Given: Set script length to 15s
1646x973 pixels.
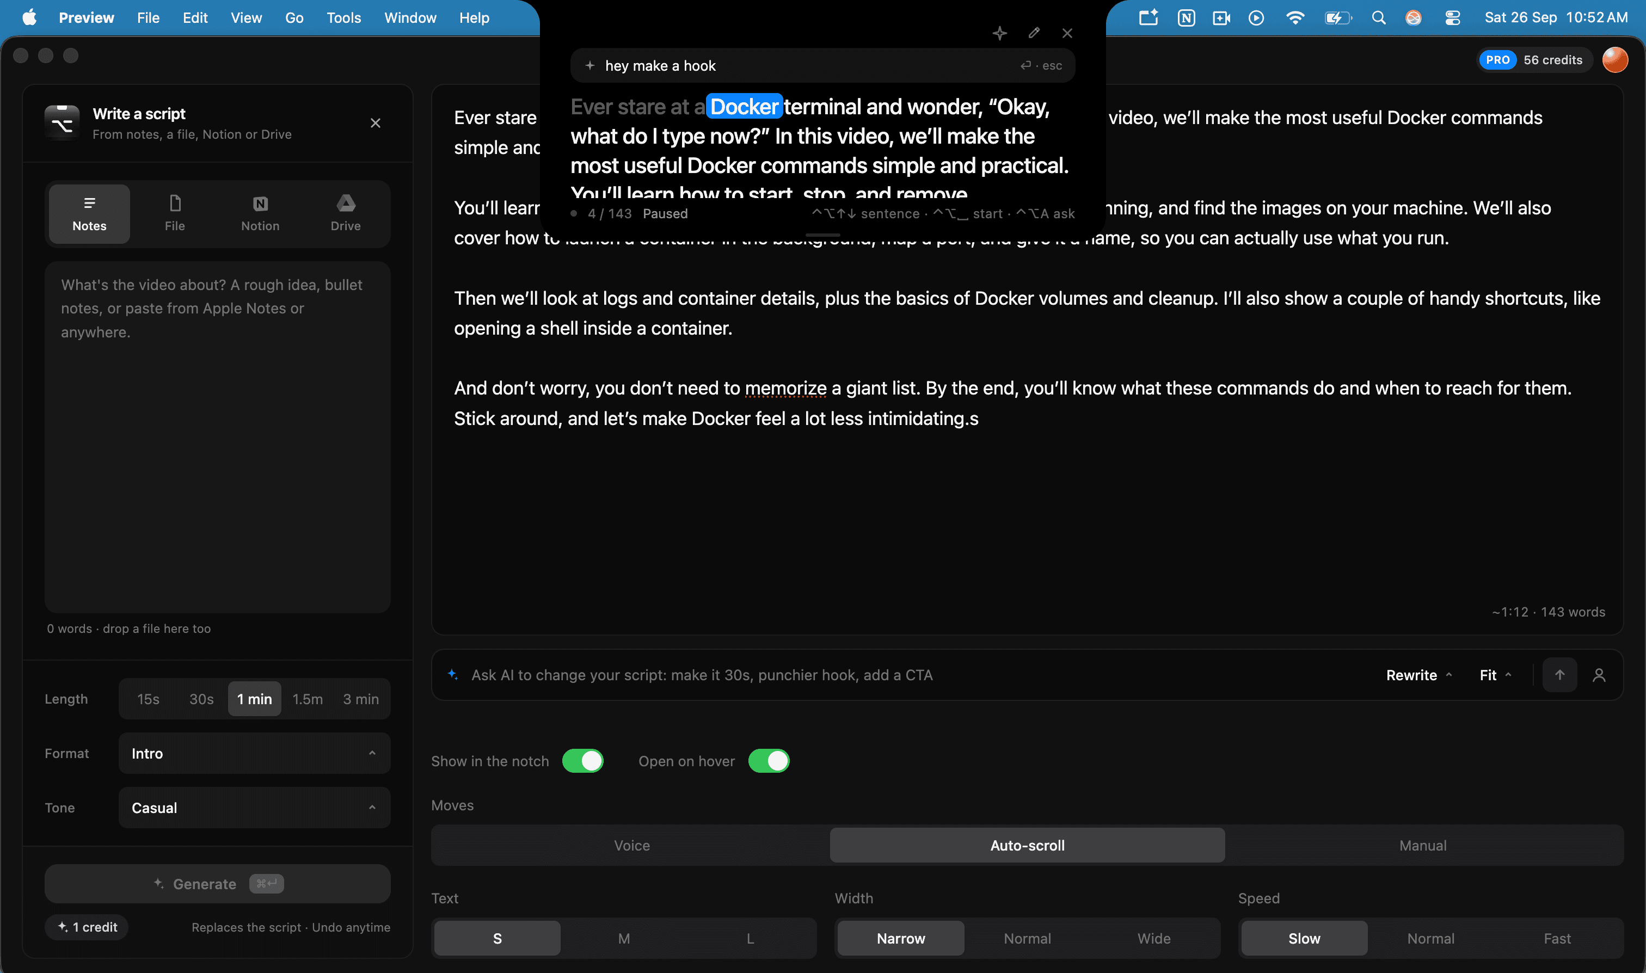Looking at the screenshot, I should [148, 699].
